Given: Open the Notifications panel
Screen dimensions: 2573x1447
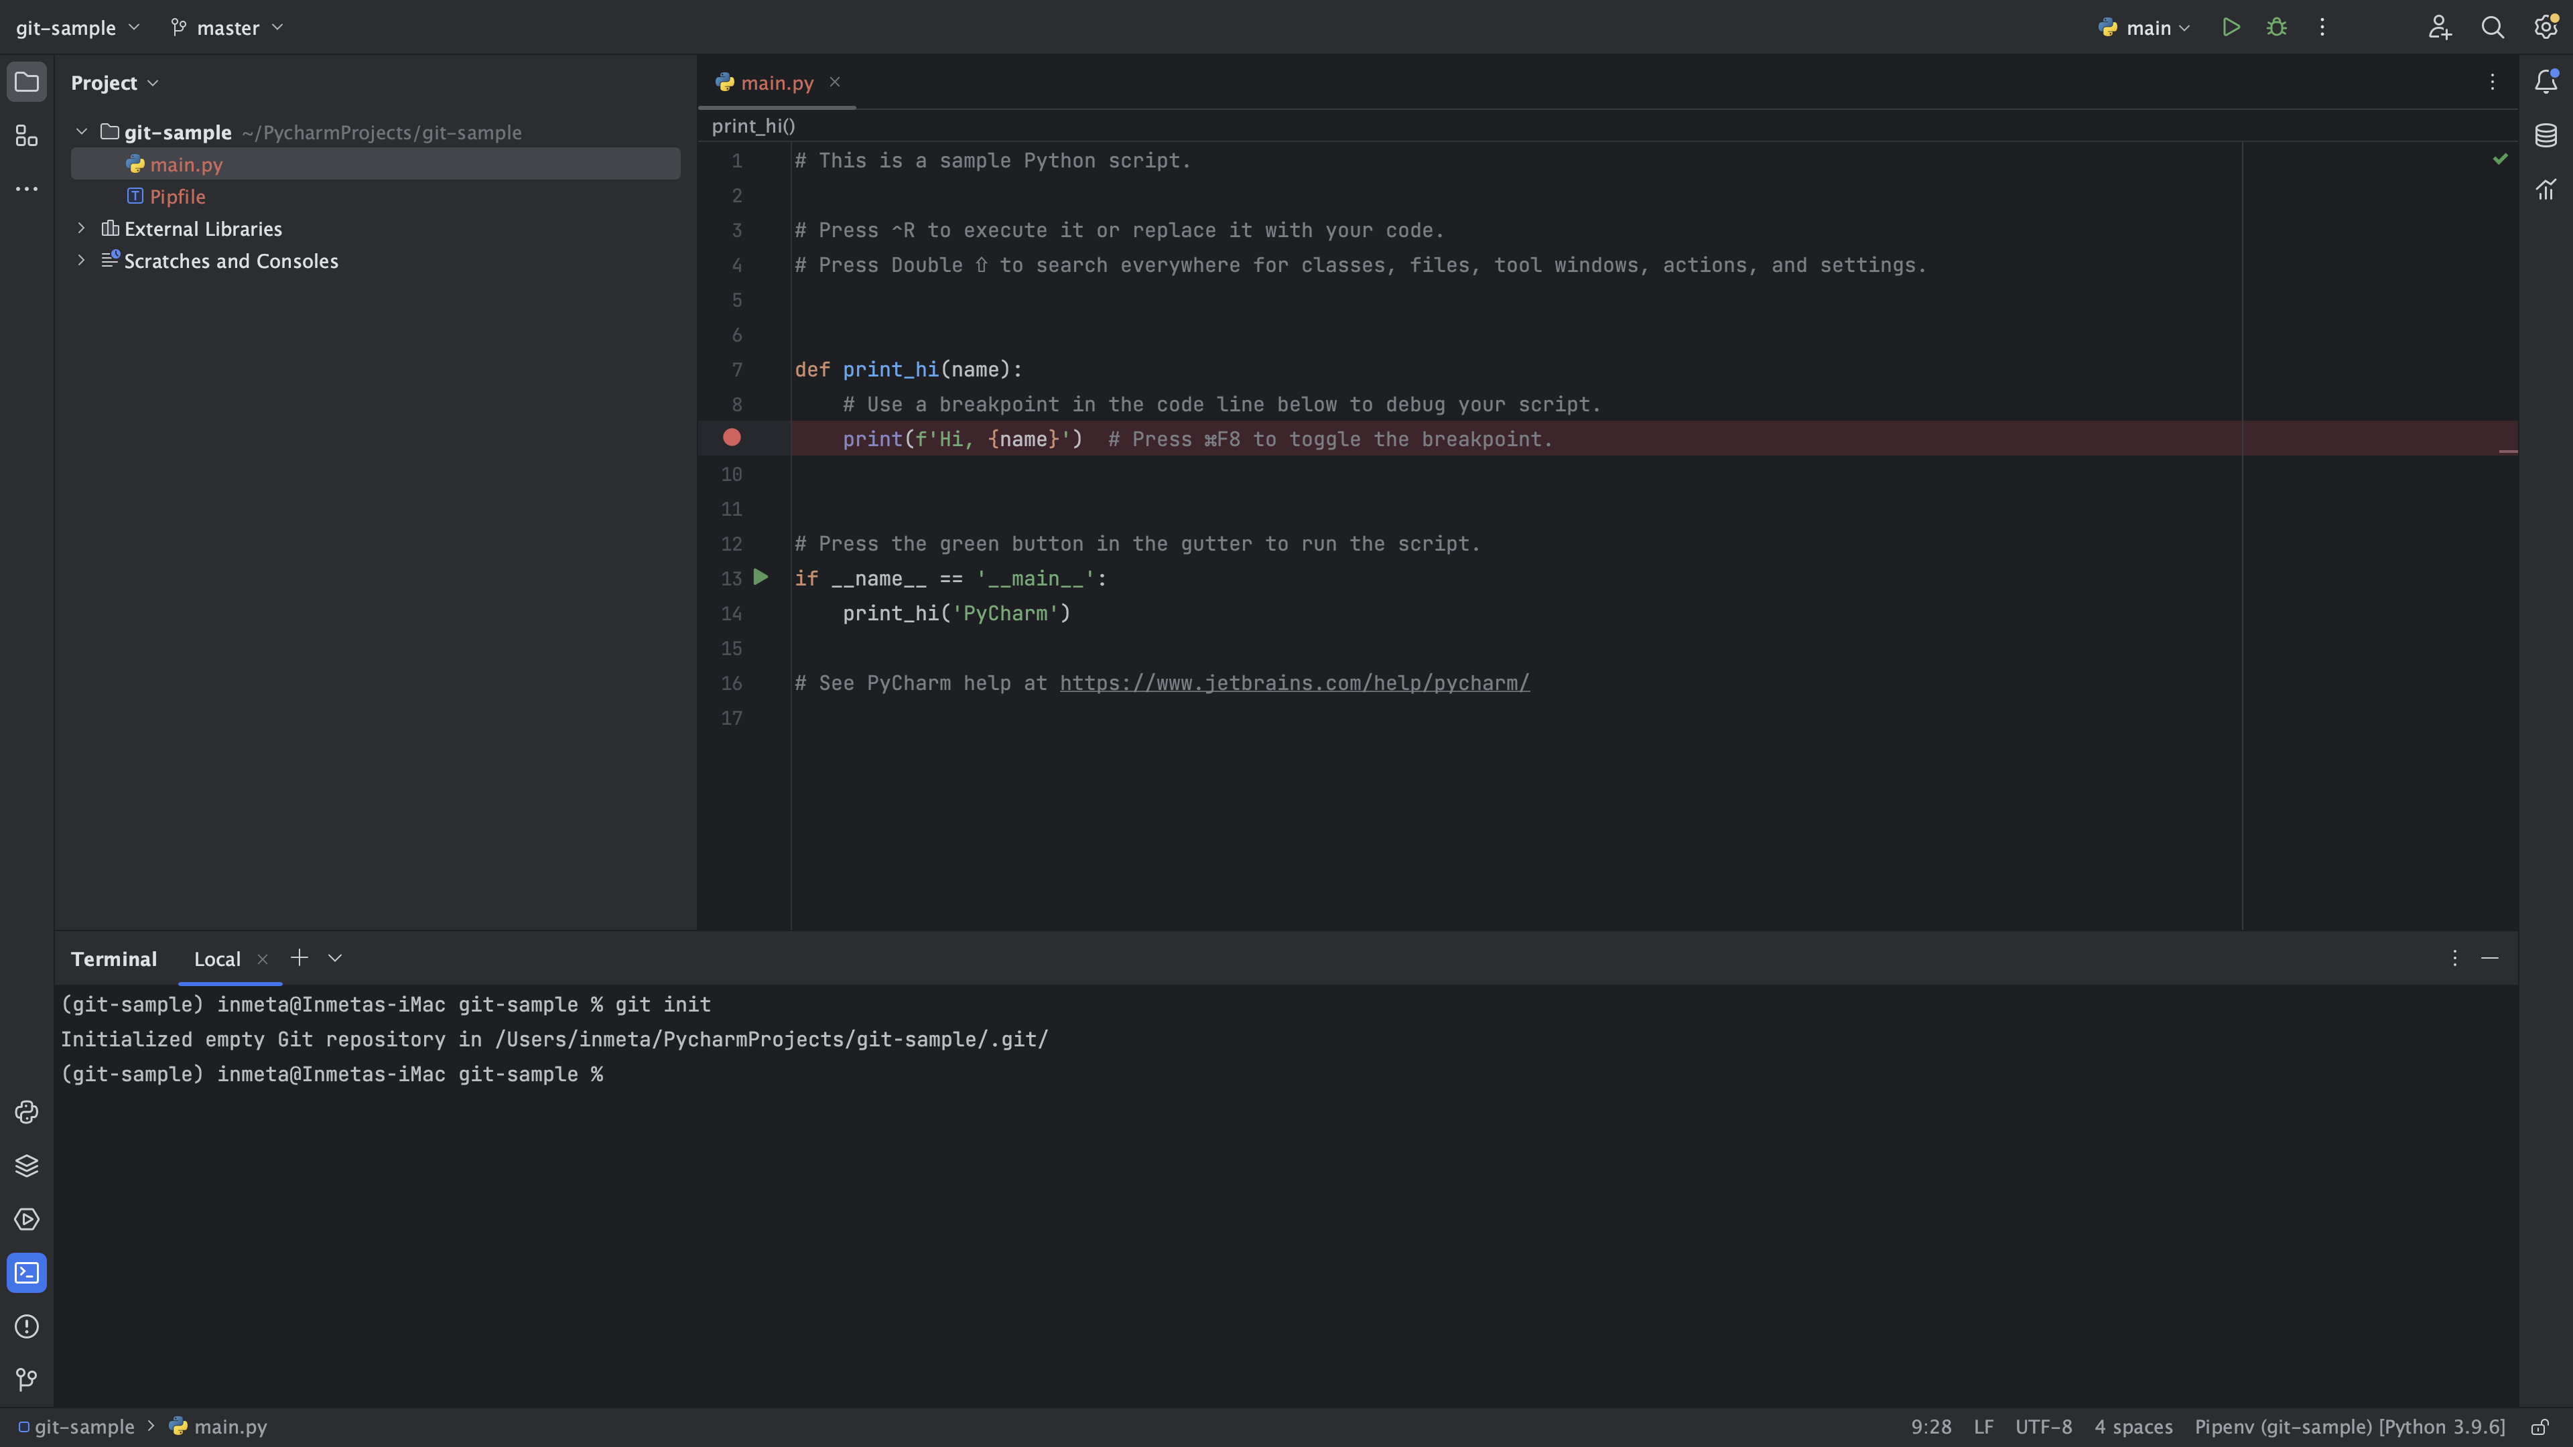Looking at the screenshot, I should [2545, 82].
